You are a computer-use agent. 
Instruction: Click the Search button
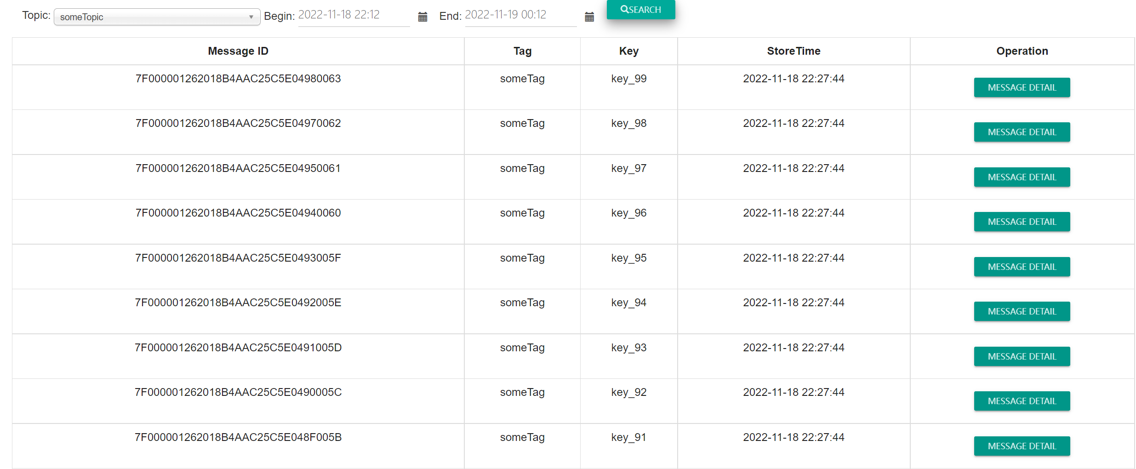[641, 10]
